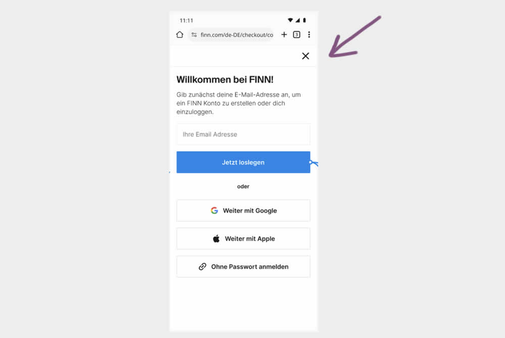Click the blue Jetzt loslegen button

tap(243, 162)
